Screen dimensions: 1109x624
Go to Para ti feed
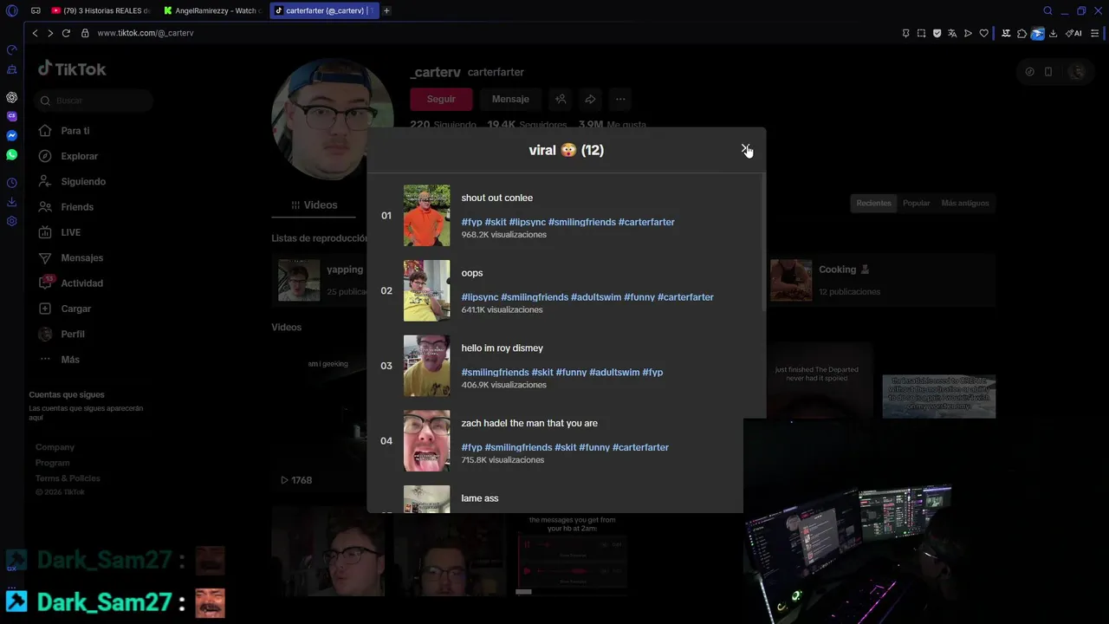point(75,131)
